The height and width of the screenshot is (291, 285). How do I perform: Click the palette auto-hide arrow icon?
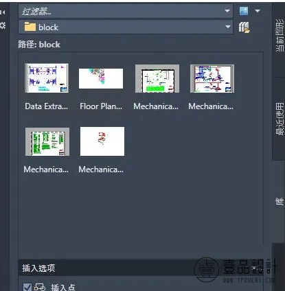pos(3,12)
